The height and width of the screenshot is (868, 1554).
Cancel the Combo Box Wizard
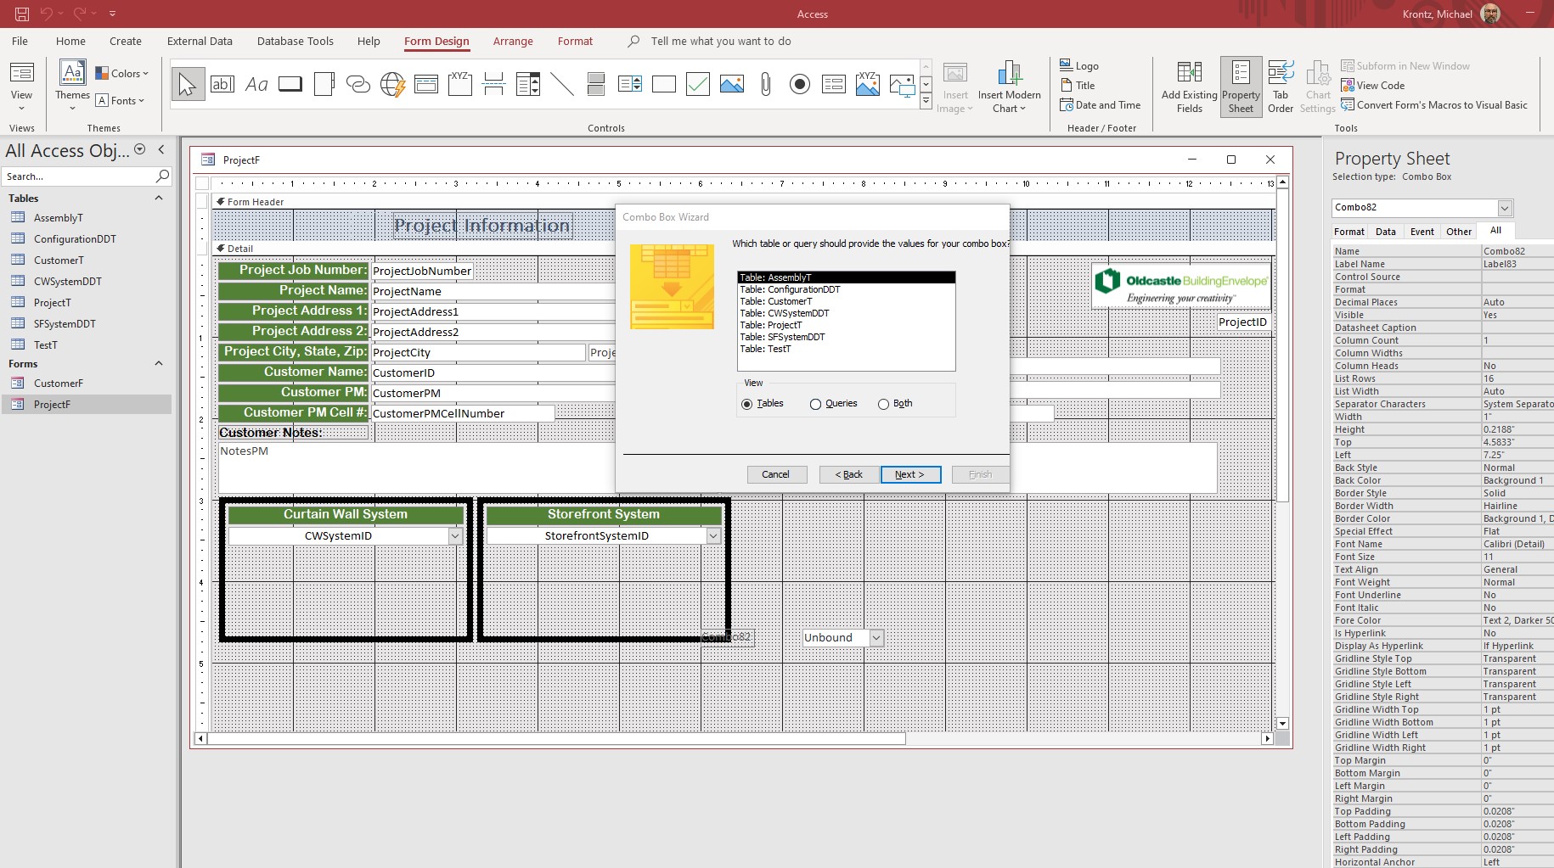pos(775,474)
